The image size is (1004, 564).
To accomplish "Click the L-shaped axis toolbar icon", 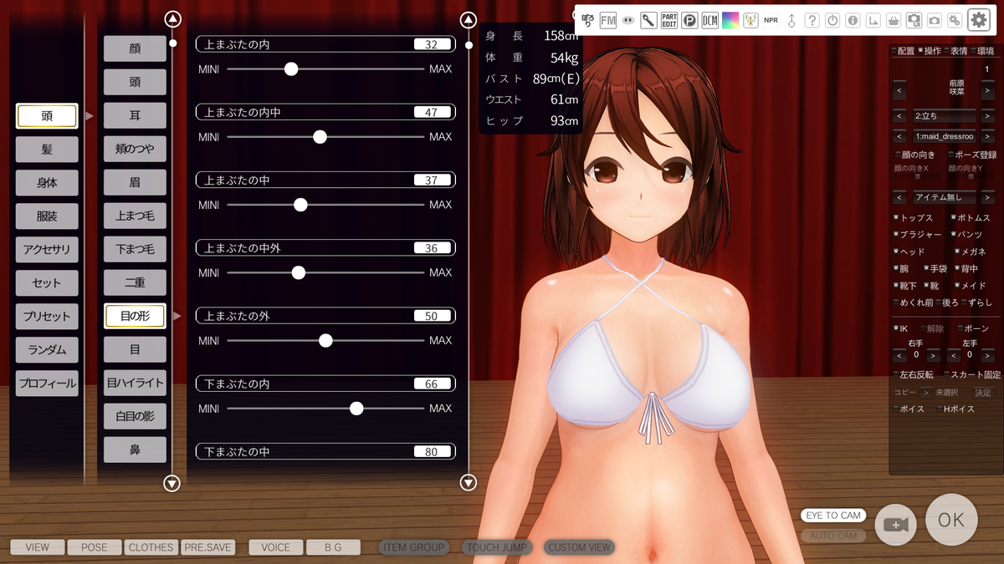I will click(x=873, y=20).
